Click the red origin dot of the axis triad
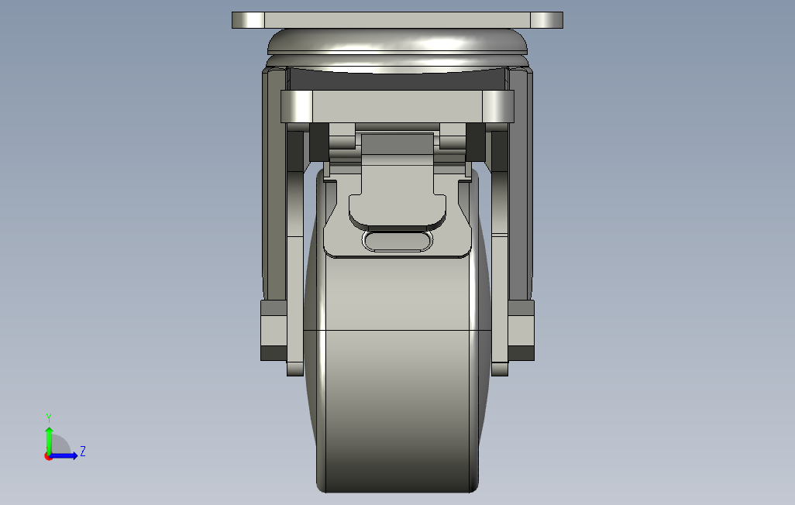 [x=48, y=457]
